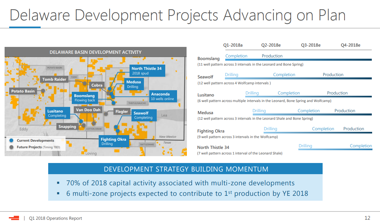Click the Q1 2018 Operations Report footer text

tap(55, 218)
